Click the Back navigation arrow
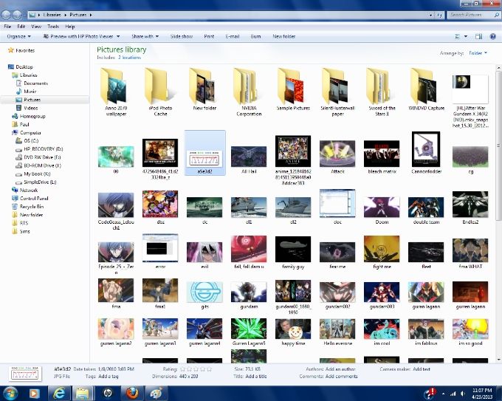 point(6,15)
